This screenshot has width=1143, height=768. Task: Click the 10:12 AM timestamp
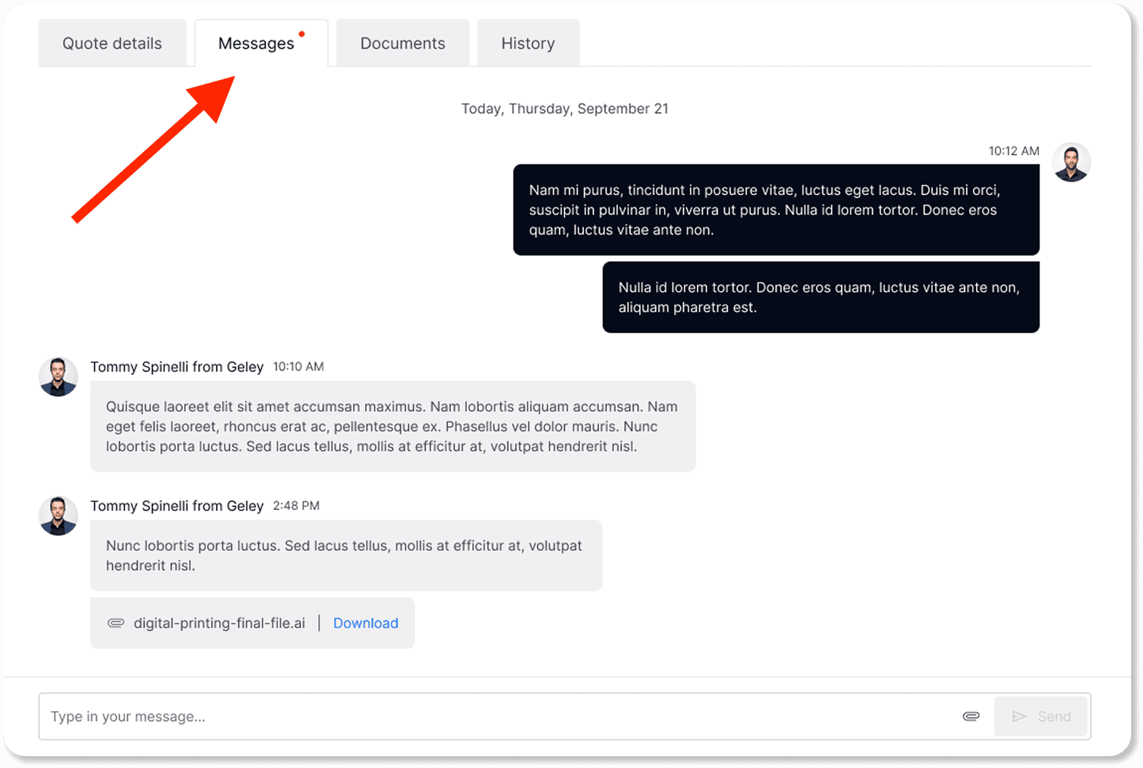point(1013,151)
